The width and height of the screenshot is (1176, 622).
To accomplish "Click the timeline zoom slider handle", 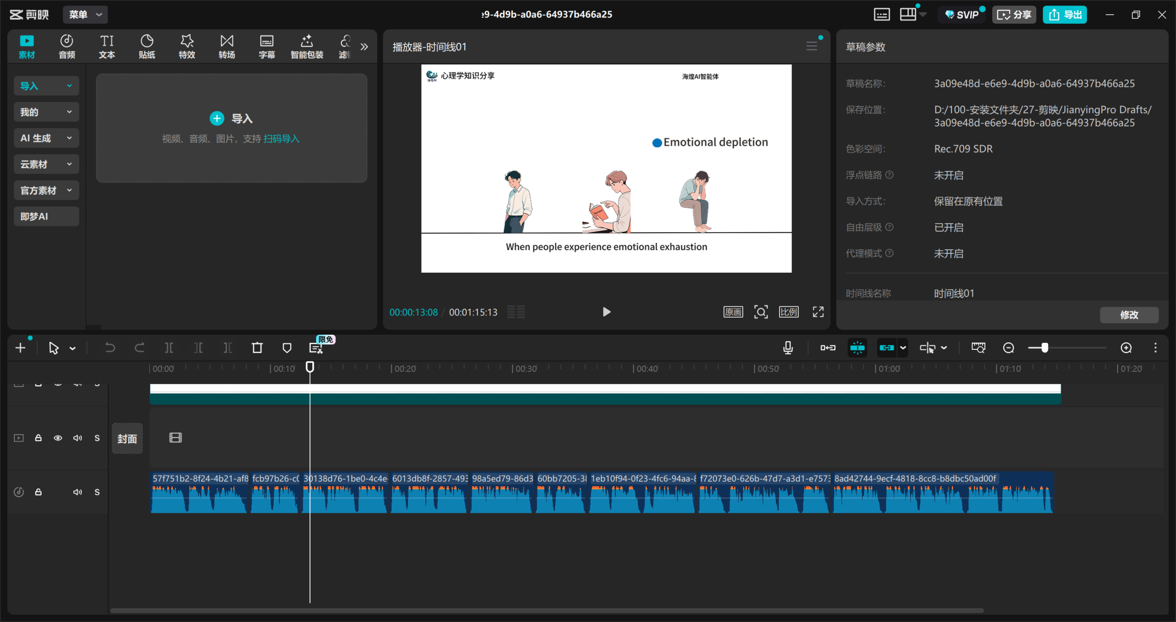I will tap(1045, 348).
